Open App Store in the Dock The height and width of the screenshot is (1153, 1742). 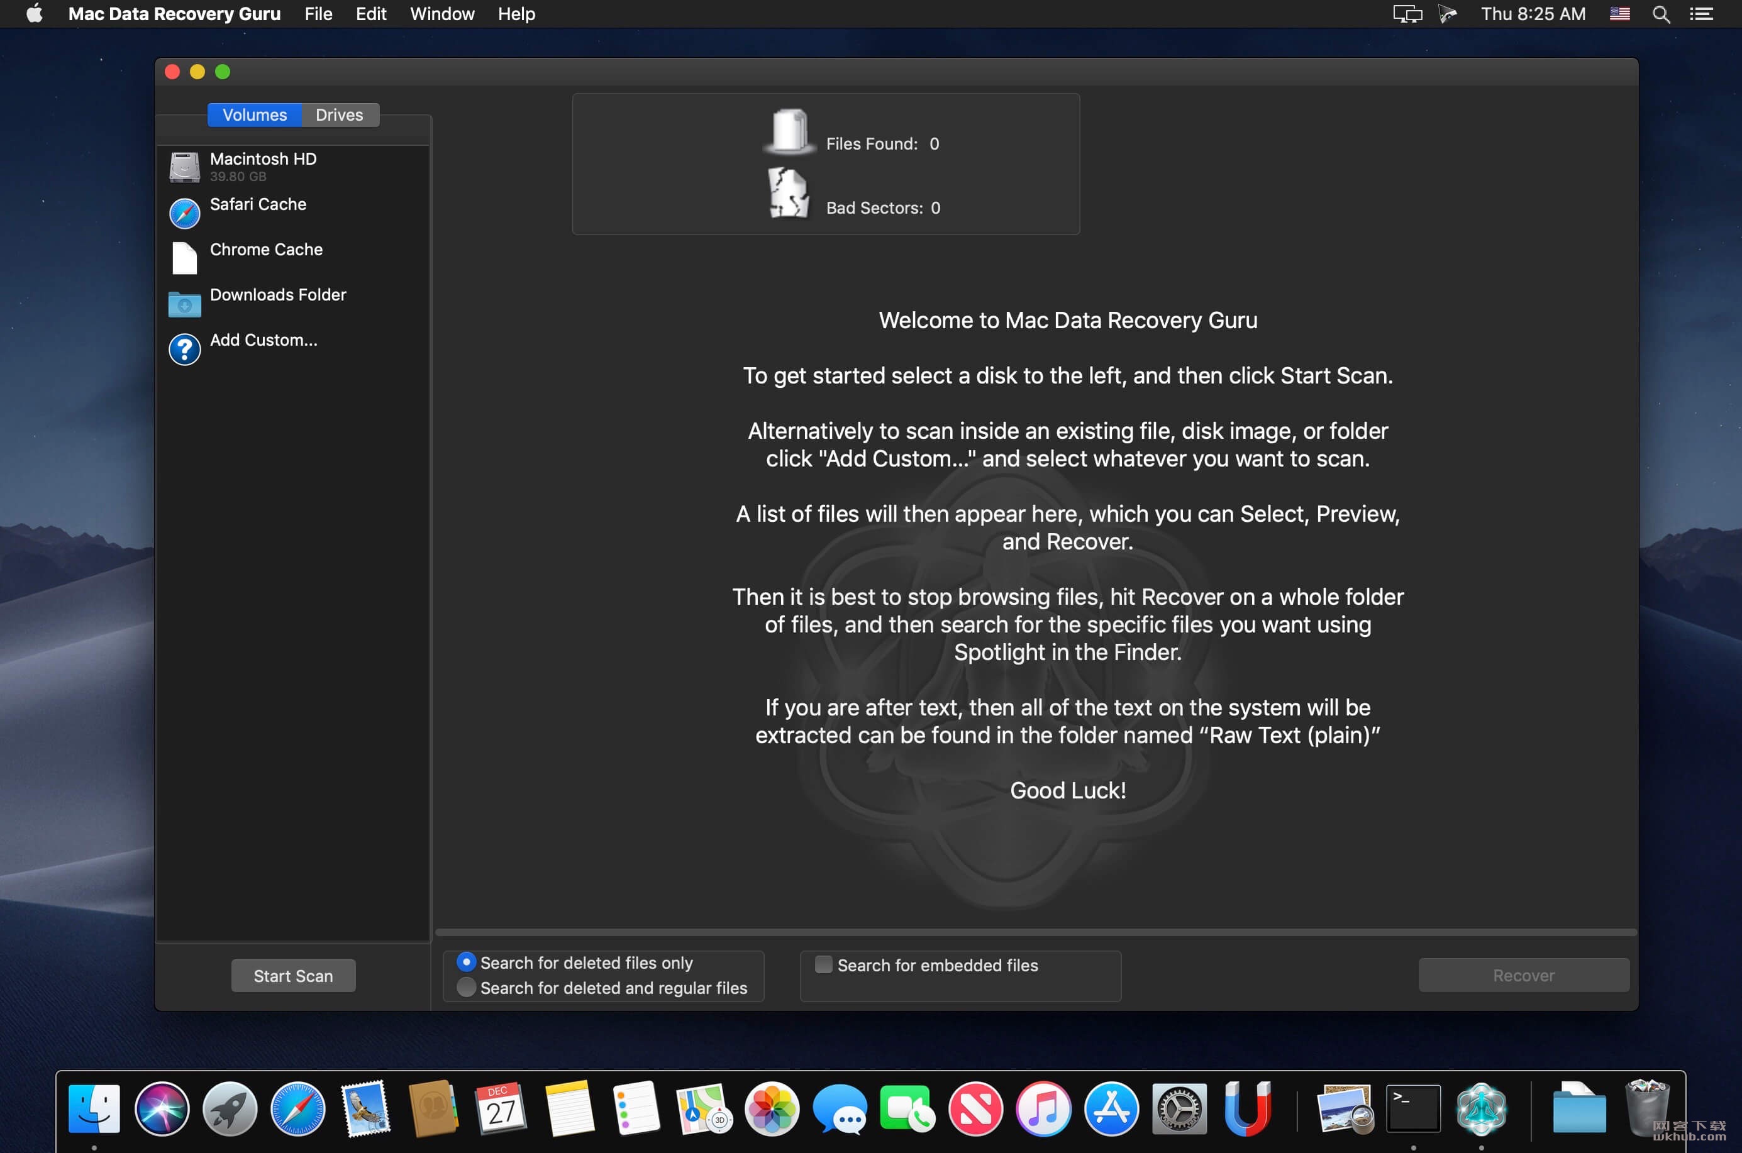click(x=1111, y=1109)
